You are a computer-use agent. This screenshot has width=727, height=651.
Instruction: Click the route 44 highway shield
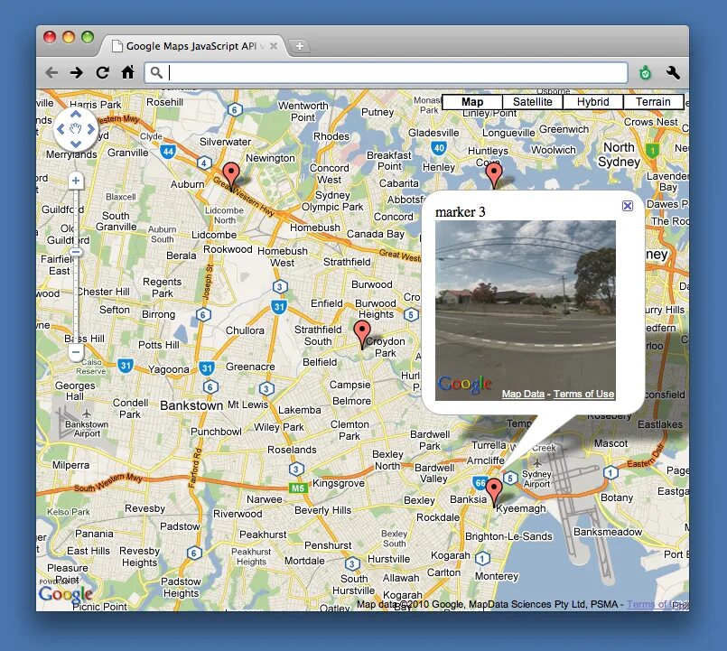click(x=168, y=151)
